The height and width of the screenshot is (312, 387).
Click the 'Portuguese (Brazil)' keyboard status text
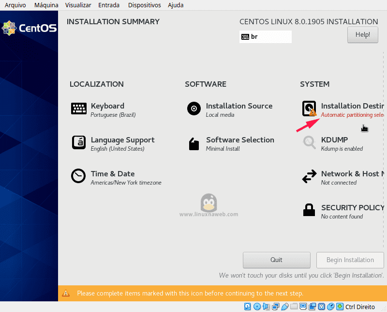click(x=113, y=115)
